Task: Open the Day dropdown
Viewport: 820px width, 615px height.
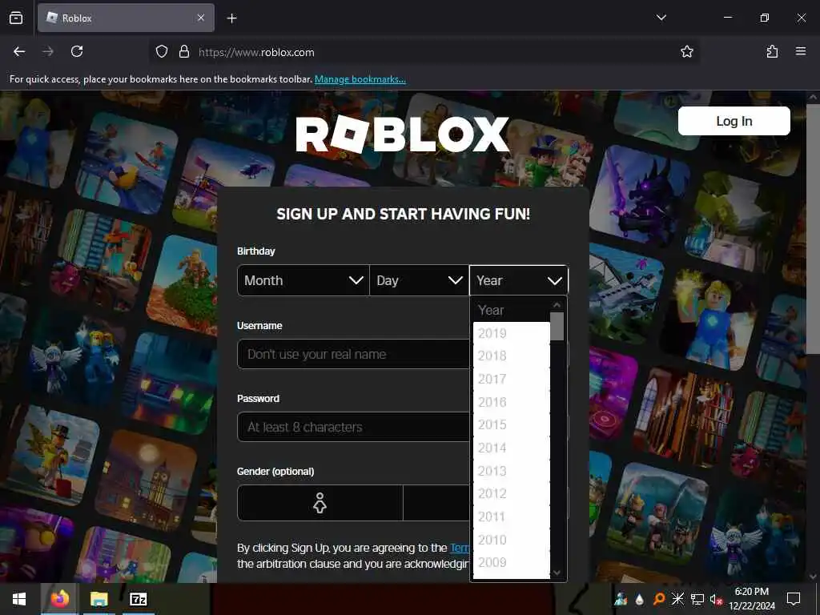Action: tap(420, 280)
